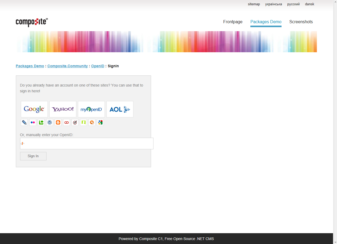The height and width of the screenshot is (244, 337).
Task: Click the LiveJournal pencil icon
Action: (24, 122)
